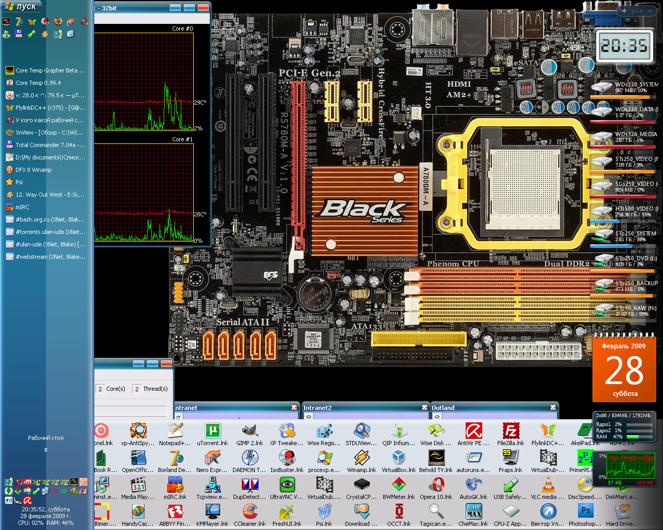Switch to Core Temp 0.99.4 taskbar item
The height and width of the screenshot is (530, 663).
click(x=46, y=83)
